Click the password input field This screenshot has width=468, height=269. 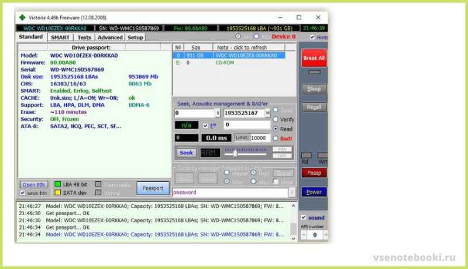(x=230, y=192)
